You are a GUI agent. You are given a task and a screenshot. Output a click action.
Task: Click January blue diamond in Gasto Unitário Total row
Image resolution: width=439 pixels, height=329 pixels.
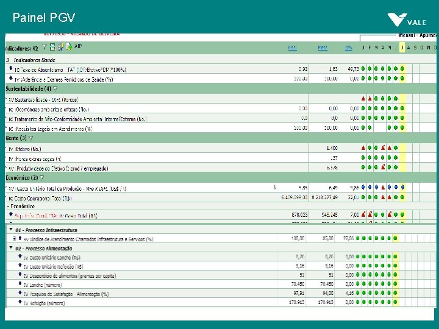click(x=363, y=187)
